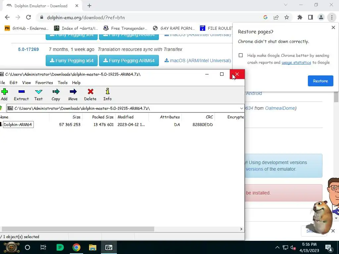Extract files with the Extract toolbar icon

[x=21, y=94]
